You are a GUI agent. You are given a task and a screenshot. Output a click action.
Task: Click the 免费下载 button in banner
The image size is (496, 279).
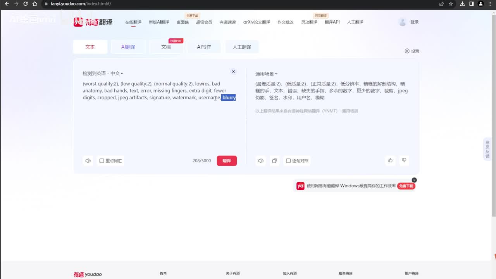(x=406, y=186)
